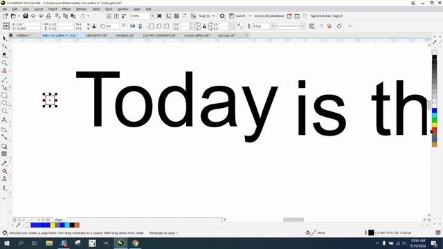Select the Artistic Media tool

[x=4, y=88]
